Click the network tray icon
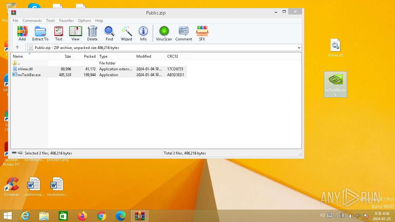 point(359,216)
